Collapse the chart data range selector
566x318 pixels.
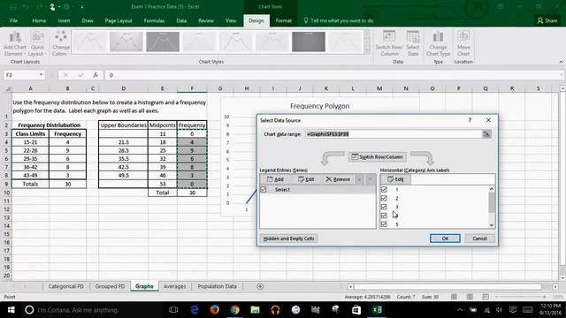tap(486, 134)
